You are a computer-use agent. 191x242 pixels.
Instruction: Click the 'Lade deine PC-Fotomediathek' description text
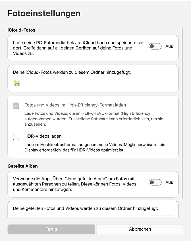coord(78,48)
